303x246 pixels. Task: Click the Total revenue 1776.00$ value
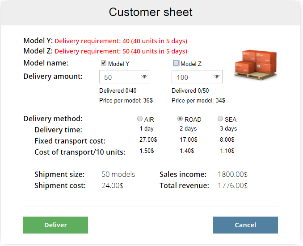[x=232, y=185]
